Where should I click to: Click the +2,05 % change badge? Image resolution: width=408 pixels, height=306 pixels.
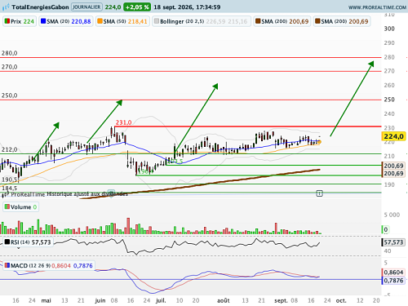click(x=137, y=7)
